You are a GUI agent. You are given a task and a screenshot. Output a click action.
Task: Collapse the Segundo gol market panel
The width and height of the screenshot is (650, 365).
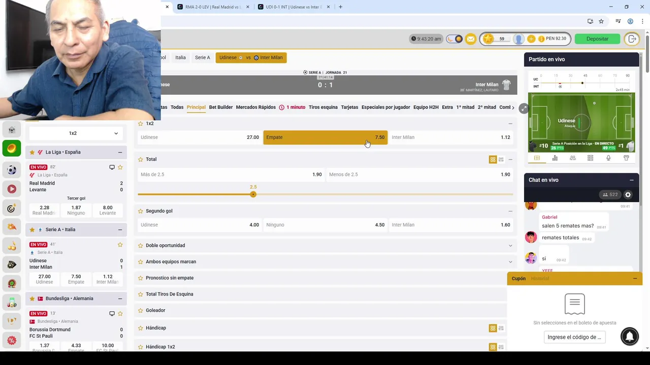click(510, 211)
